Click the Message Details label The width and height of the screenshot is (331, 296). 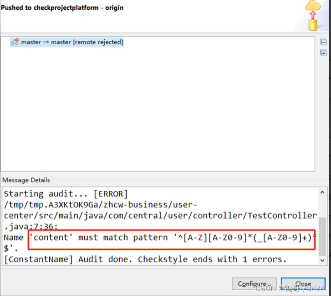(x=26, y=180)
